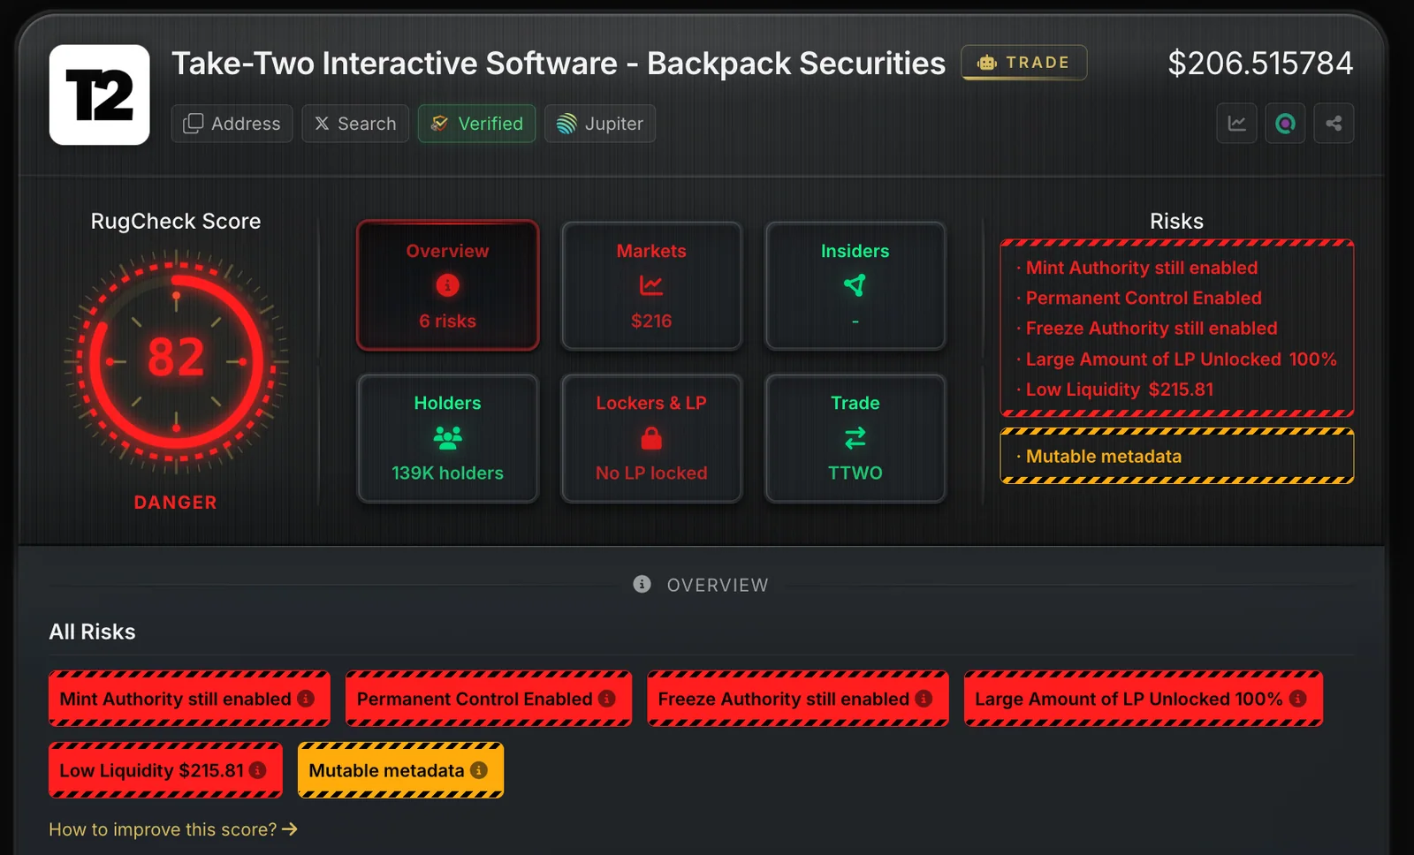
Task: Click the verified checkmark icon
Action: (x=439, y=124)
